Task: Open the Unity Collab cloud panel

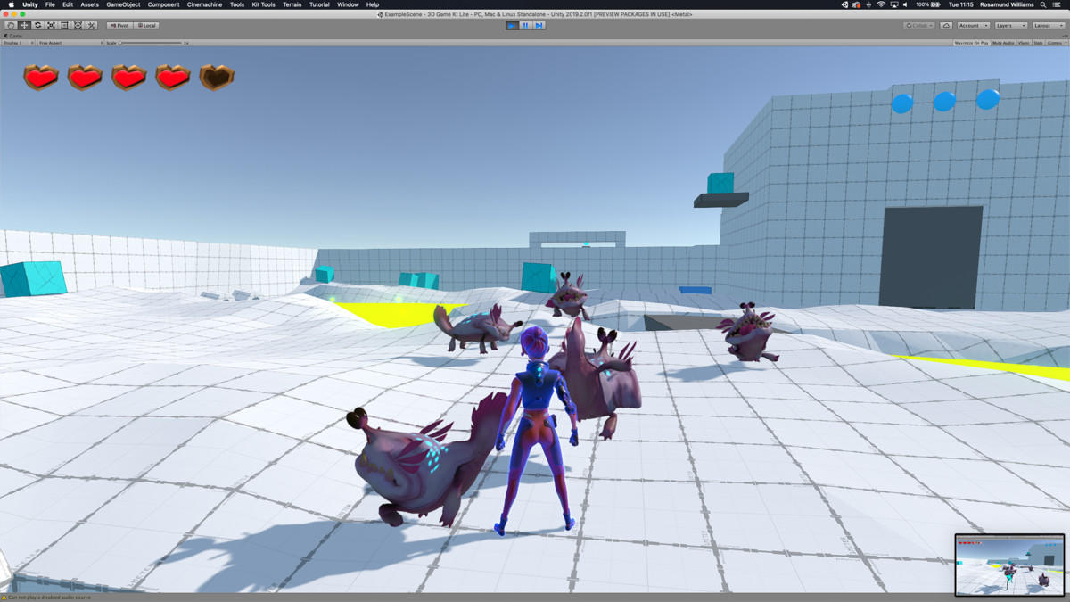Action: coord(948,26)
